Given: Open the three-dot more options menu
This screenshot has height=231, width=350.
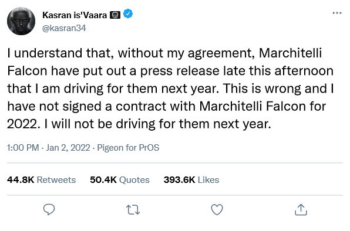Looking at the screenshot, I should tap(337, 13).
